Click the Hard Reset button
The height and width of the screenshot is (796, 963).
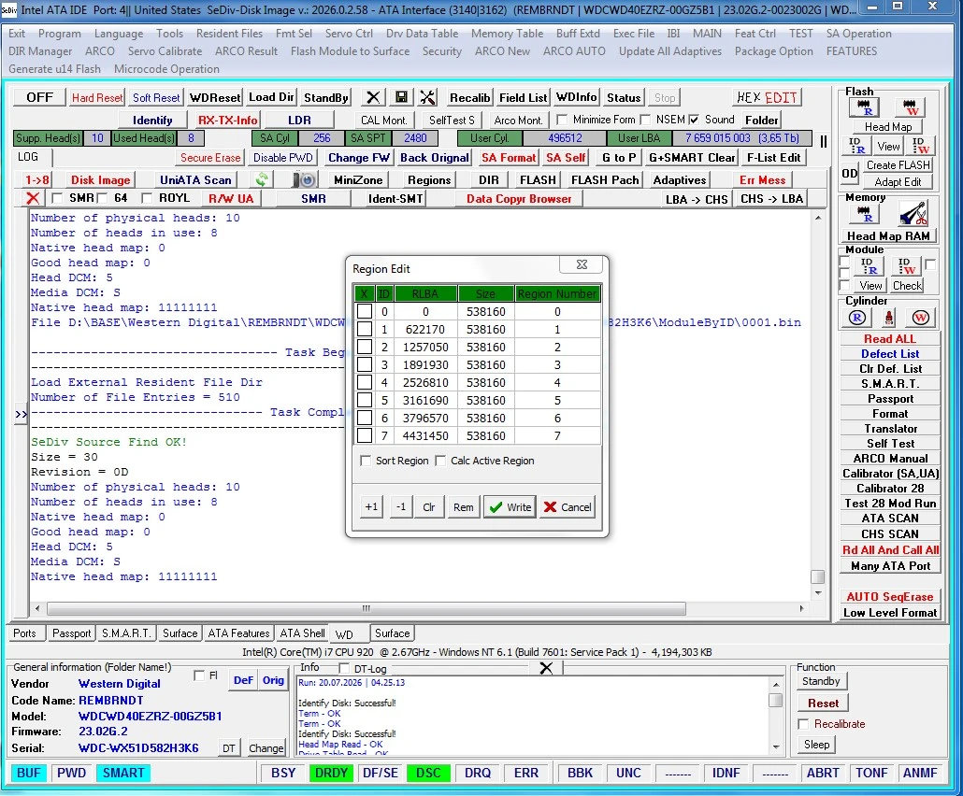pyautogui.click(x=97, y=97)
